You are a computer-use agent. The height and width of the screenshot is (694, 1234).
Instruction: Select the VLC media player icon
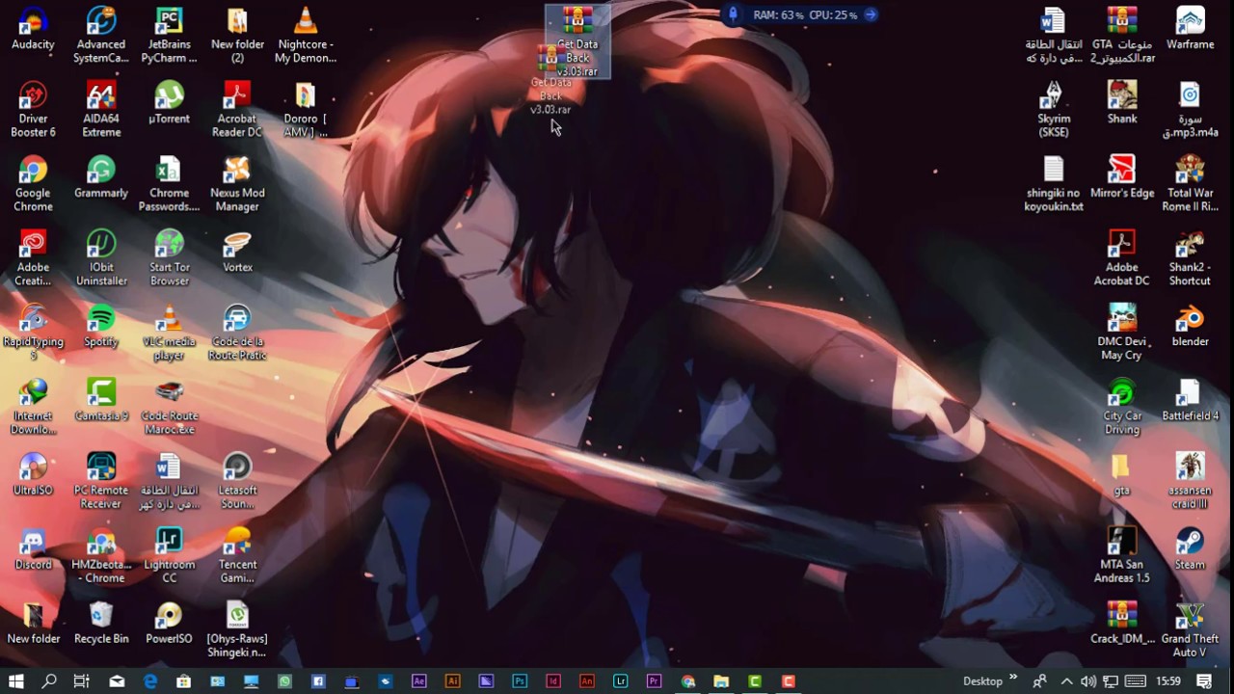coord(169,333)
